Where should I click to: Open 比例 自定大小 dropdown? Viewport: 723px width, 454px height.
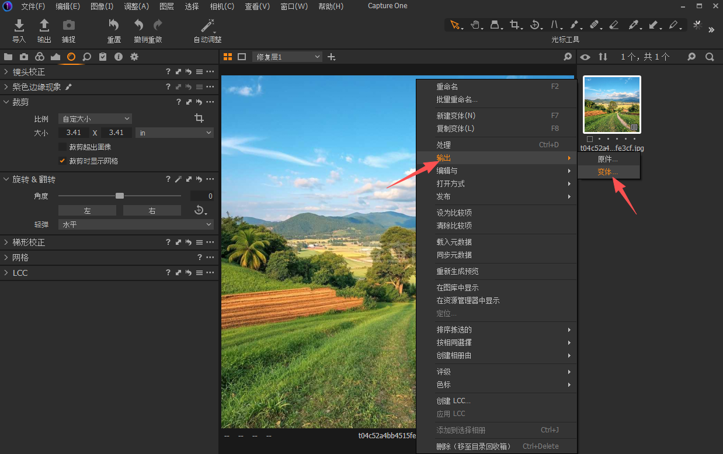95,119
